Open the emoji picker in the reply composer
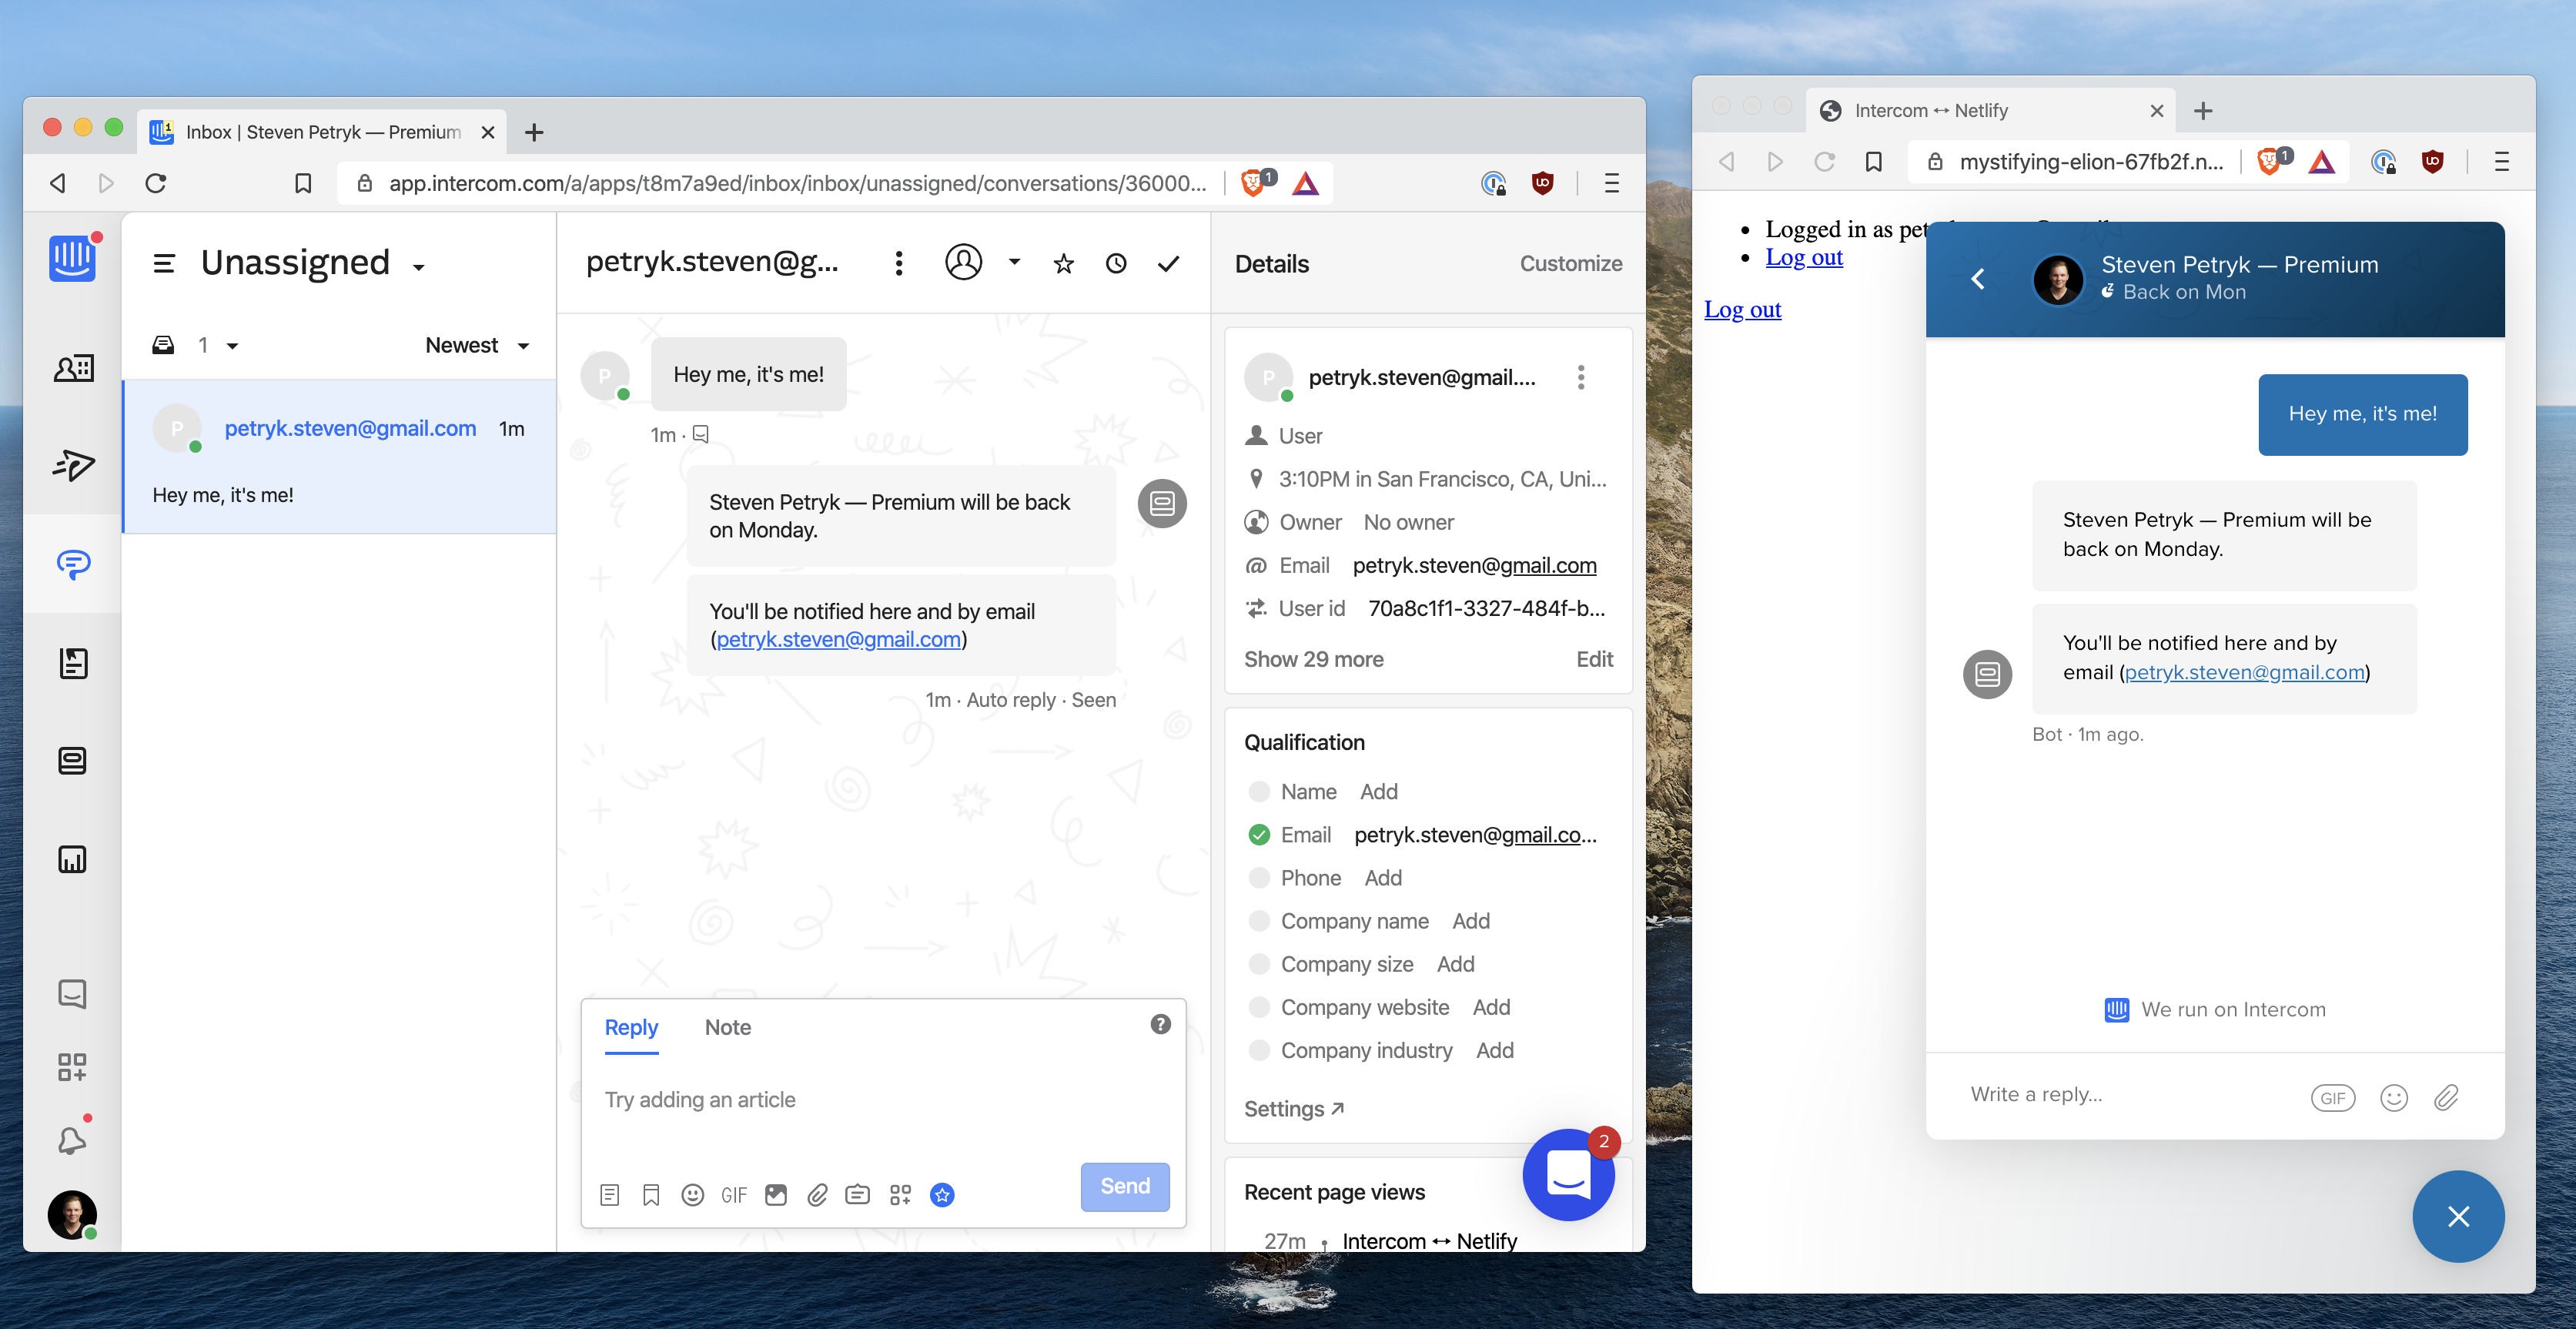2576x1329 pixels. click(692, 1195)
